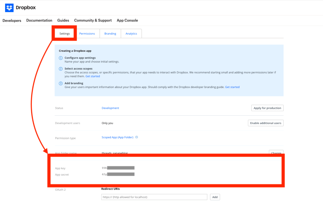Focus the Redirect URIs input field
Screen dimensions: 323x204
[x=154, y=197]
